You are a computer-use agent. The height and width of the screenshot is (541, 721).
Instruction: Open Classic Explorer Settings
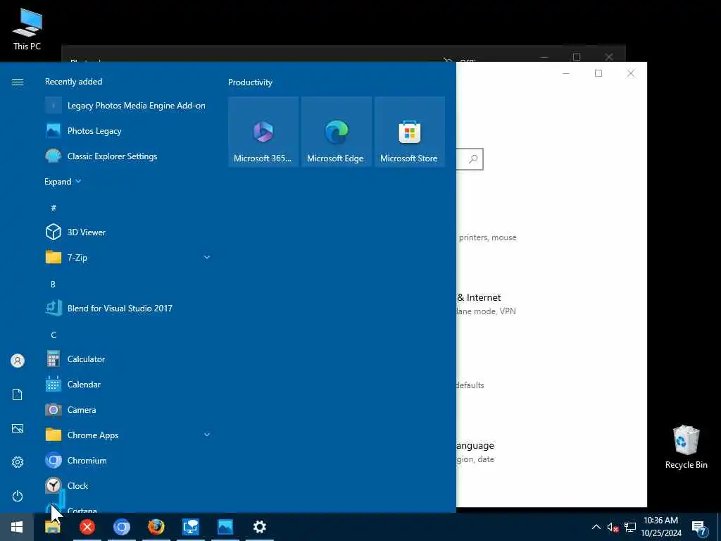128,156
